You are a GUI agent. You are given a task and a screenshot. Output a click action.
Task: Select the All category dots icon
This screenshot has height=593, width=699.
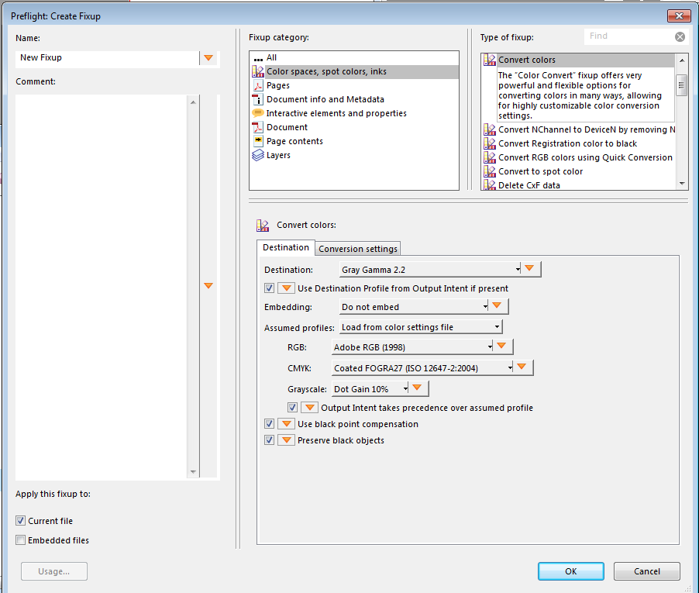[258, 59]
